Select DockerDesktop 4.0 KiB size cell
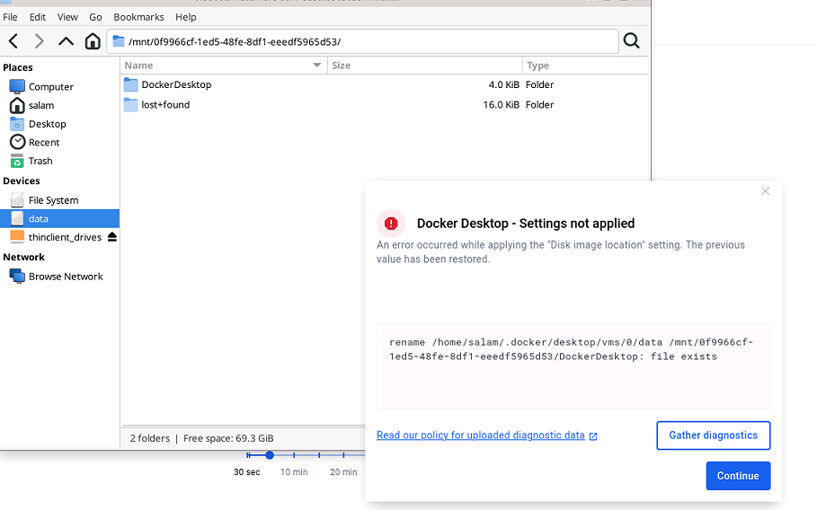 (x=503, y=84)
